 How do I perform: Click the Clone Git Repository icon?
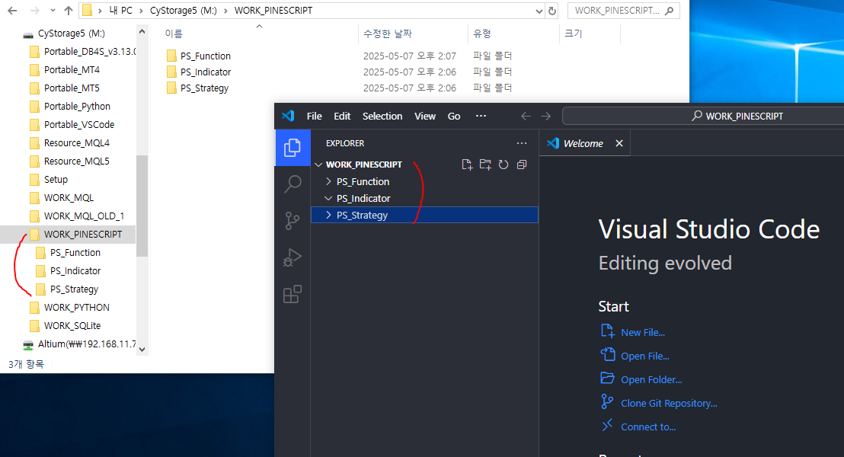tap(607, 401)
